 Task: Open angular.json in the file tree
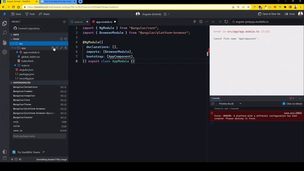[x=26, y=70]
